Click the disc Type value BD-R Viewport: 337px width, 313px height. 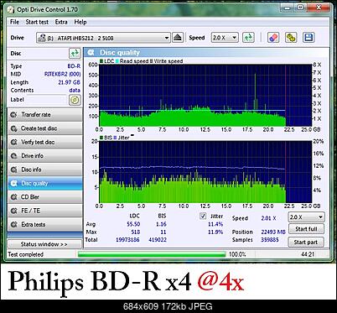[74, 66]
